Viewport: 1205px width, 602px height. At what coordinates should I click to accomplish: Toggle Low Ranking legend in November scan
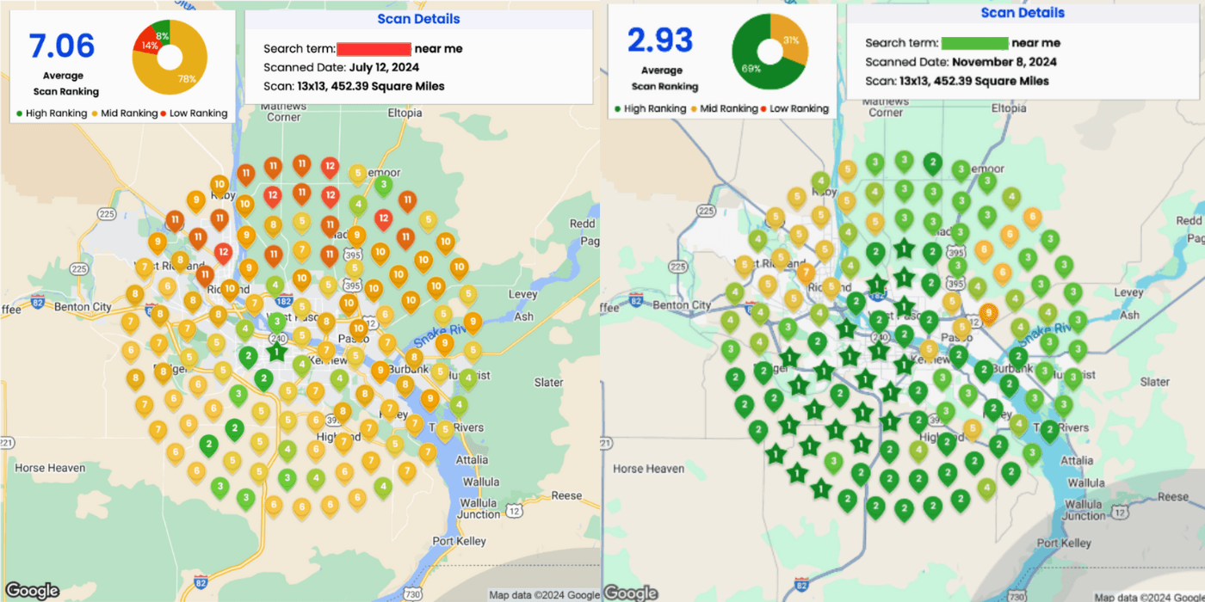[x=794, y=108]
